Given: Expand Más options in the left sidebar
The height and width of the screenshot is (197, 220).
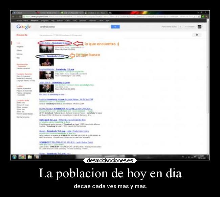Looking at the screenshot, I should click(x=18, y=58).
